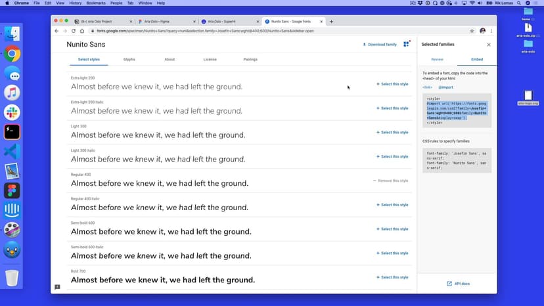
Task: Open the selected families grid icon
Action: click(x=407, y=44)
